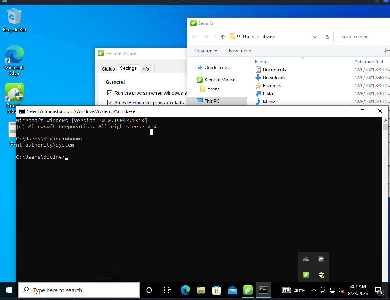Open Microsoft Store from the taskbar
This screenshot has width=390, height=300.
217,290
